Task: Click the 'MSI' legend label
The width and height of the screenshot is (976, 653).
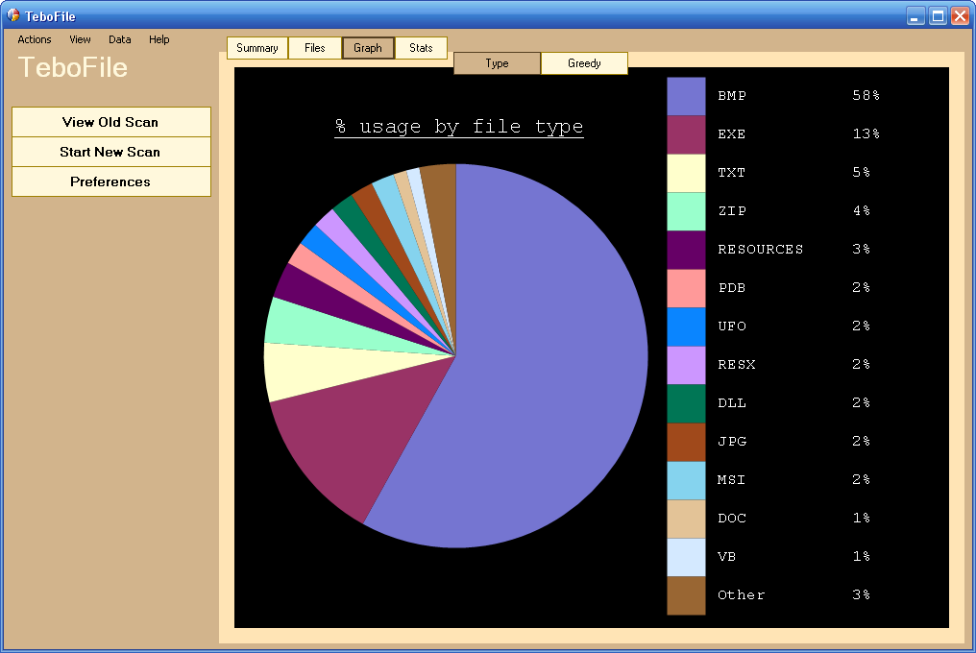Action: [732, 480]
